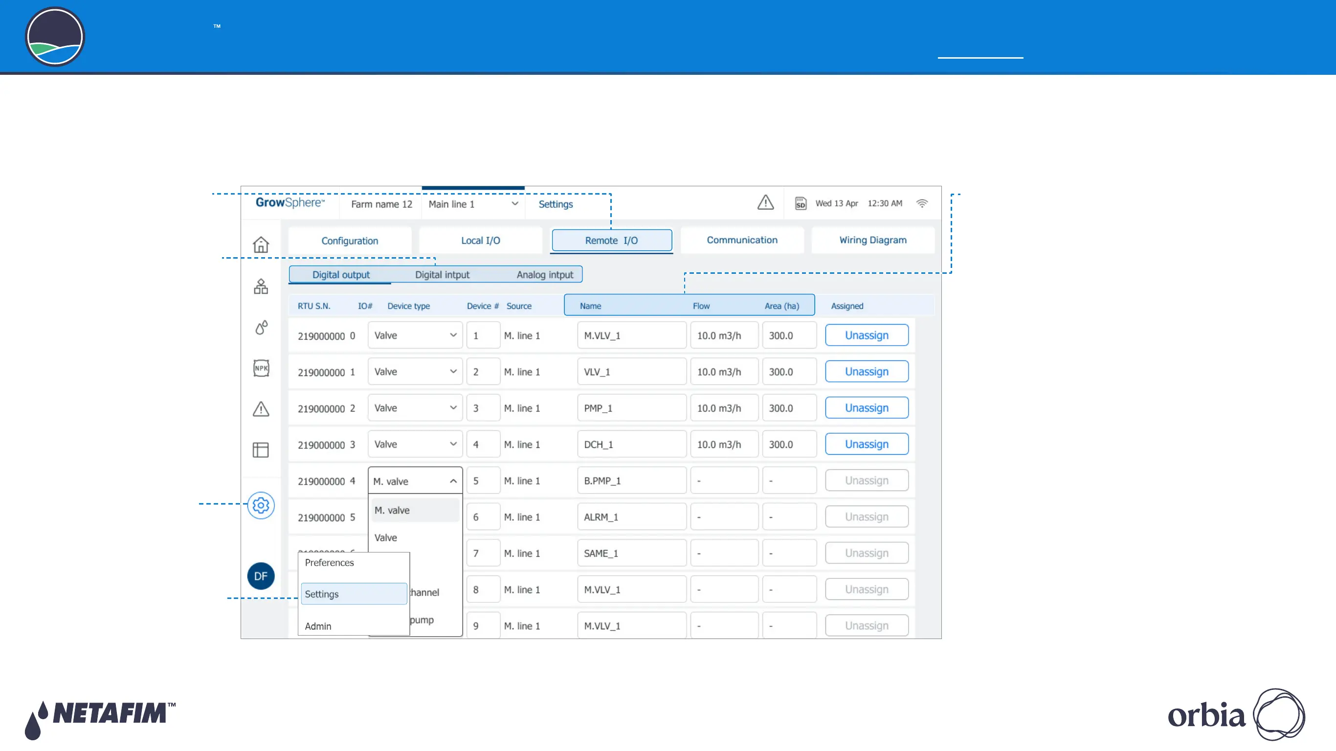Image resolution: width=1336 pixels, height=751 pixels.
Task: Click the Wed 13 Apr date text
Action: click(x=837, y=203)
